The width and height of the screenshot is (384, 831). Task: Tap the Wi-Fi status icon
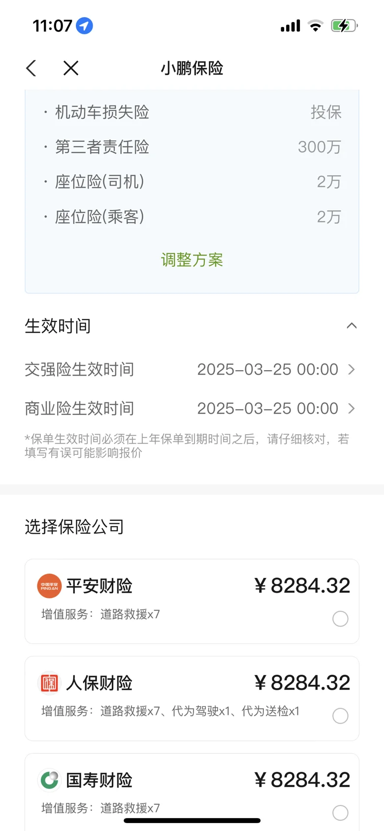pyautogui.click(x=315, y=26)
